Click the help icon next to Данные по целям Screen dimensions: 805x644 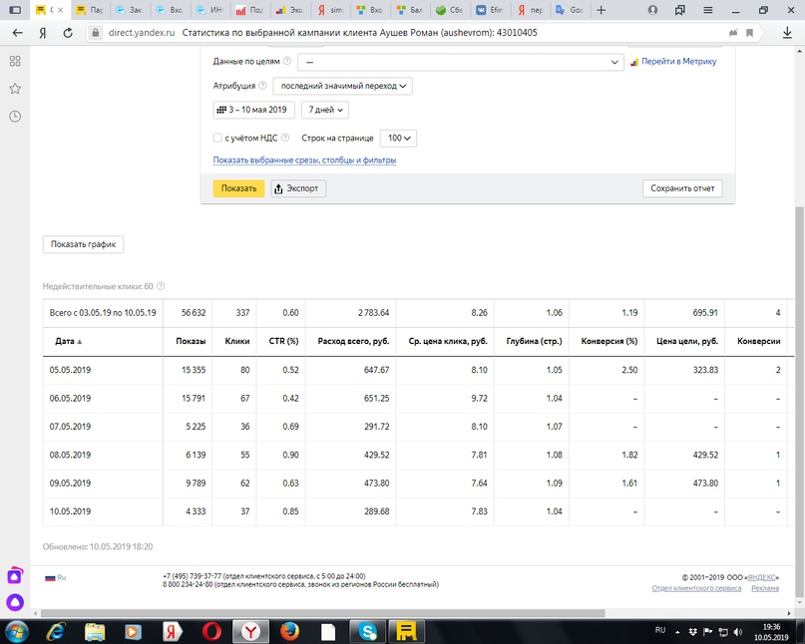click(x=287, y=61)
